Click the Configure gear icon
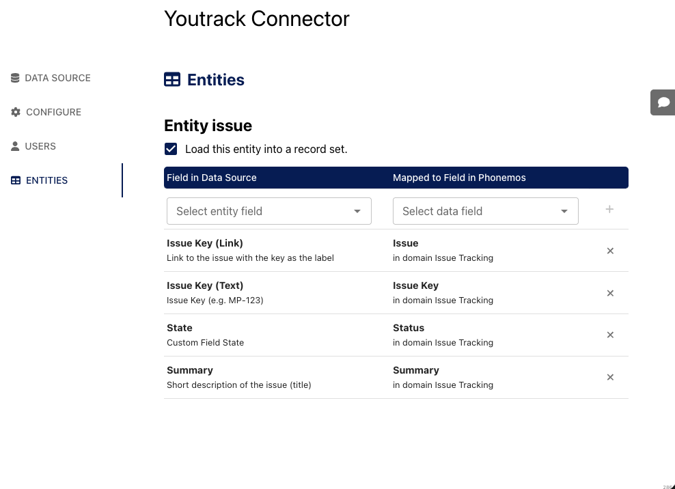The image size is (675, 489). (x=16, y=112)
